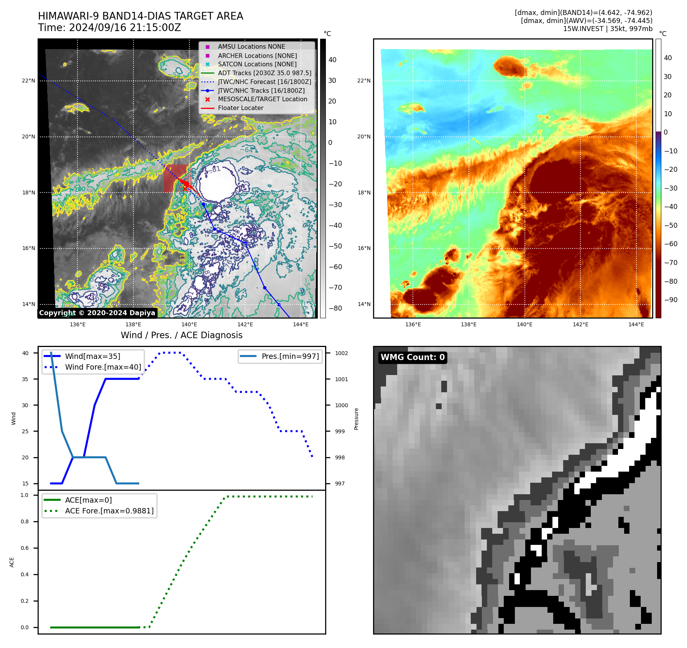
Task: Click the Pres.[min=997] legend entry
Action: tap(290, 356)
